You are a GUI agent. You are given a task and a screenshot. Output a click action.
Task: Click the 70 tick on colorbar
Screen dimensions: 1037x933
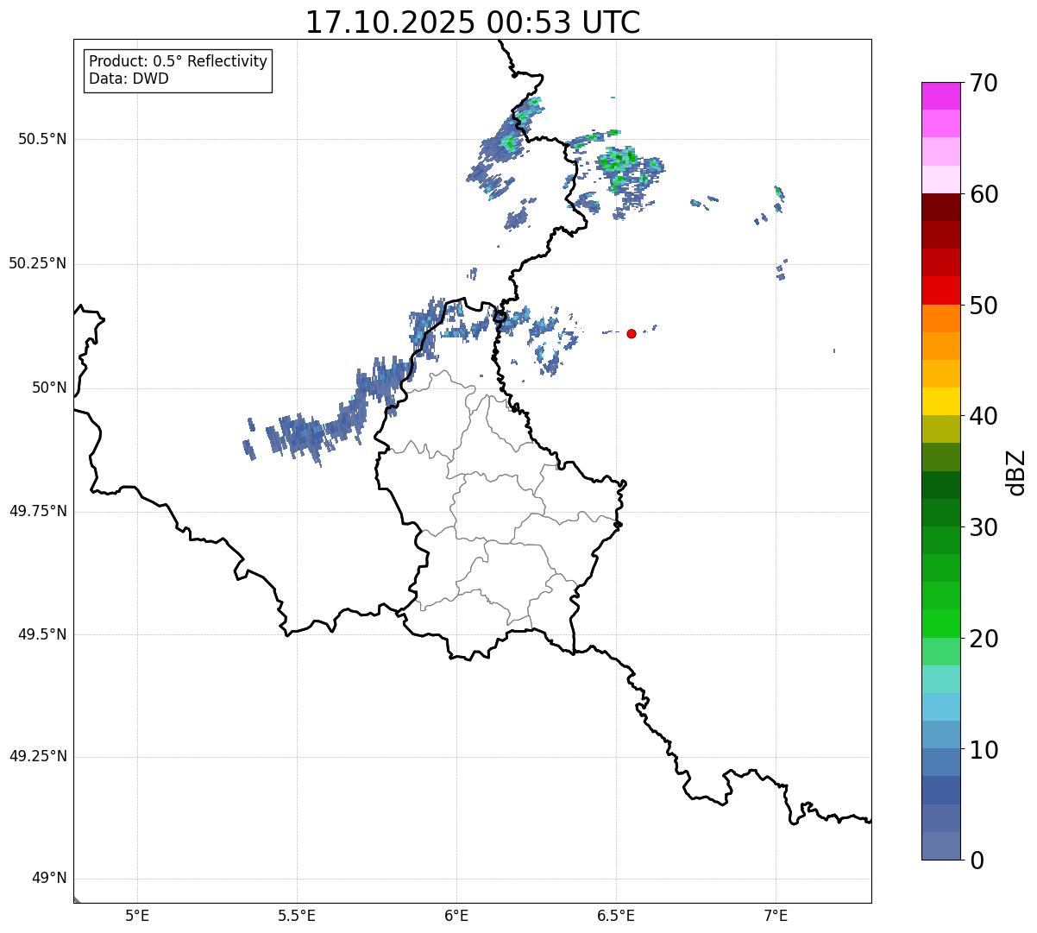pos(984,83)
